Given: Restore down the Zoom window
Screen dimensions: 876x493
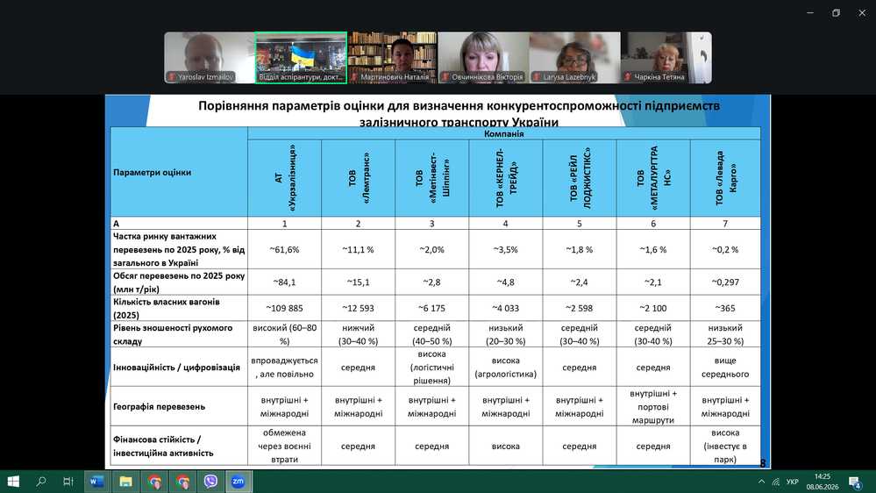Looking at the screenshot, I should coord(836,12).
